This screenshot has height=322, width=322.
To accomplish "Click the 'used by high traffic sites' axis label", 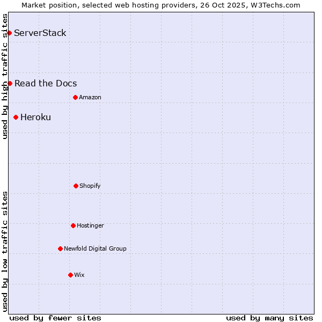I will click(x=5, y=76).
